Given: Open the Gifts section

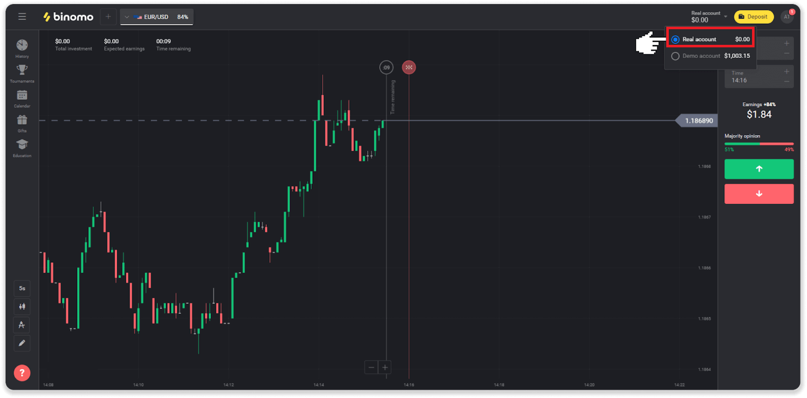Looking at the screenshot, I should pos(22,122).
